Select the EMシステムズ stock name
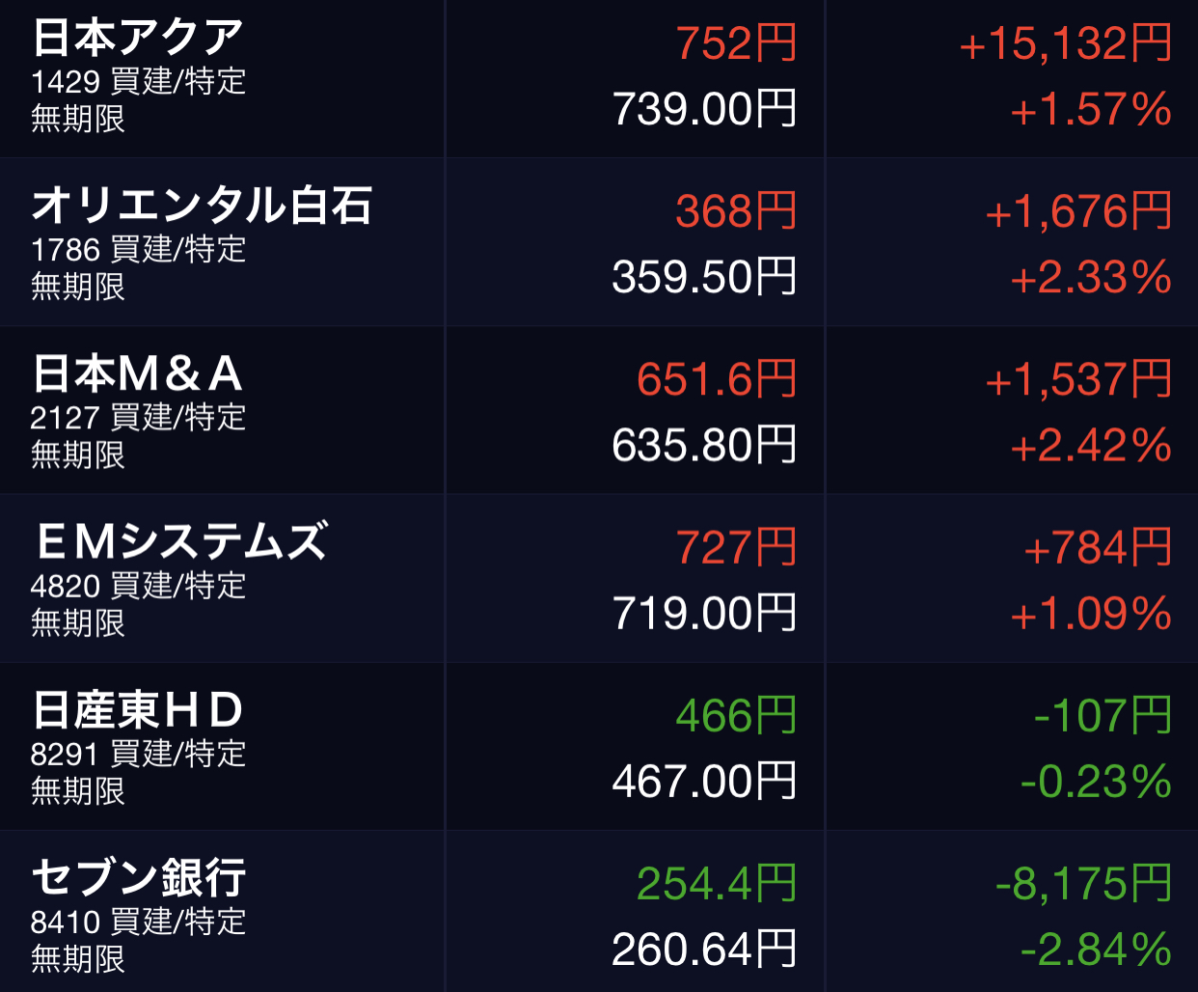 click(x=180, y=541)
